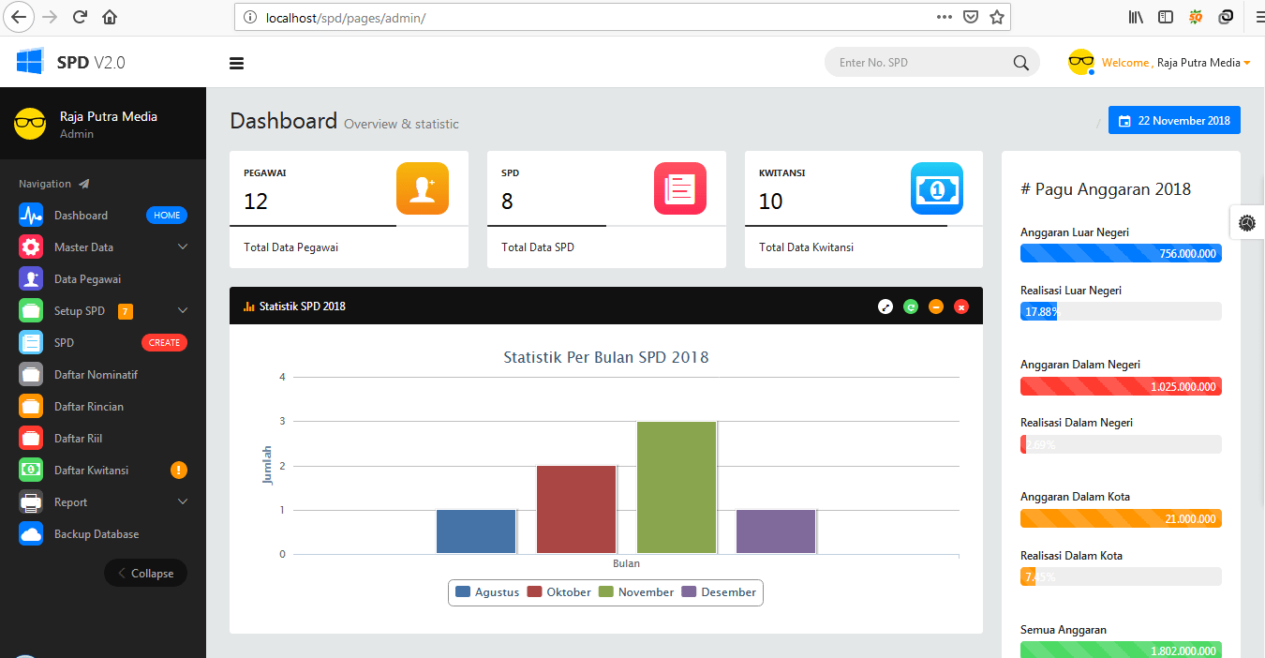Click the red remove icon on Statistik panel

point(960,307)
